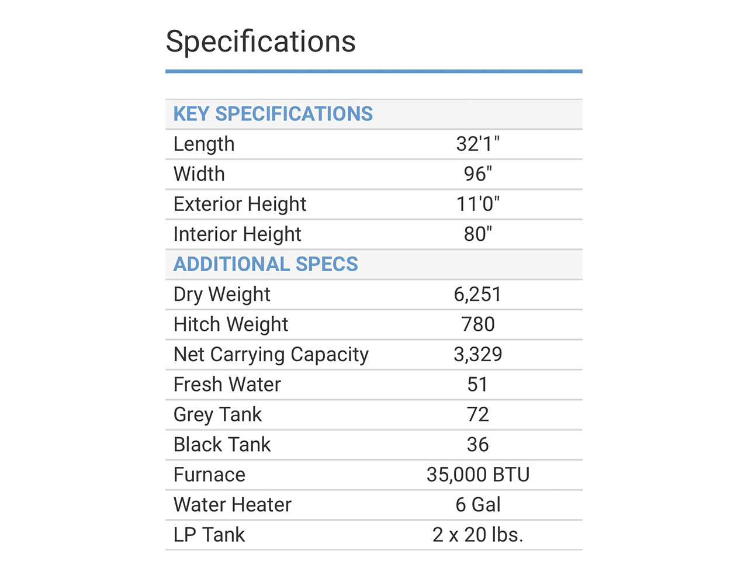Select the Interior Height label
Image resolution: width=748 pixels, height=561 pixels.
coord(237,234)
